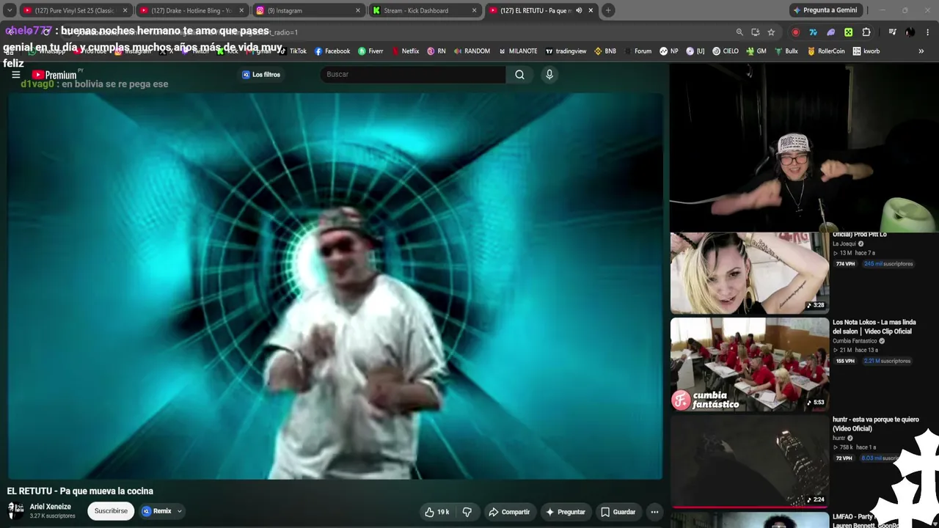939x528 pixels.
Task: Start voice search with the microphone
Action: 549,74
